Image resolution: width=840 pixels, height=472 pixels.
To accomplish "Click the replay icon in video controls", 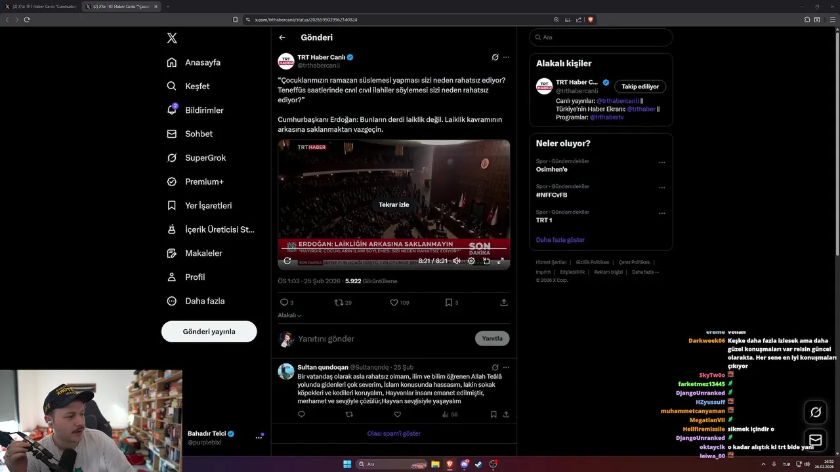I will 287,261.
